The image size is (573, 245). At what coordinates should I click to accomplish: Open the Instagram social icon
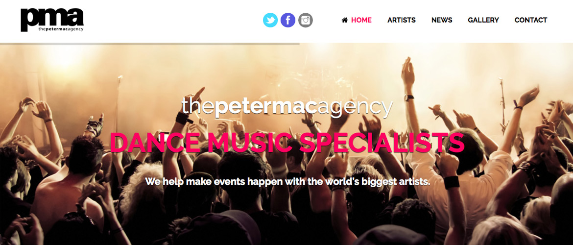tap(306, 20)
